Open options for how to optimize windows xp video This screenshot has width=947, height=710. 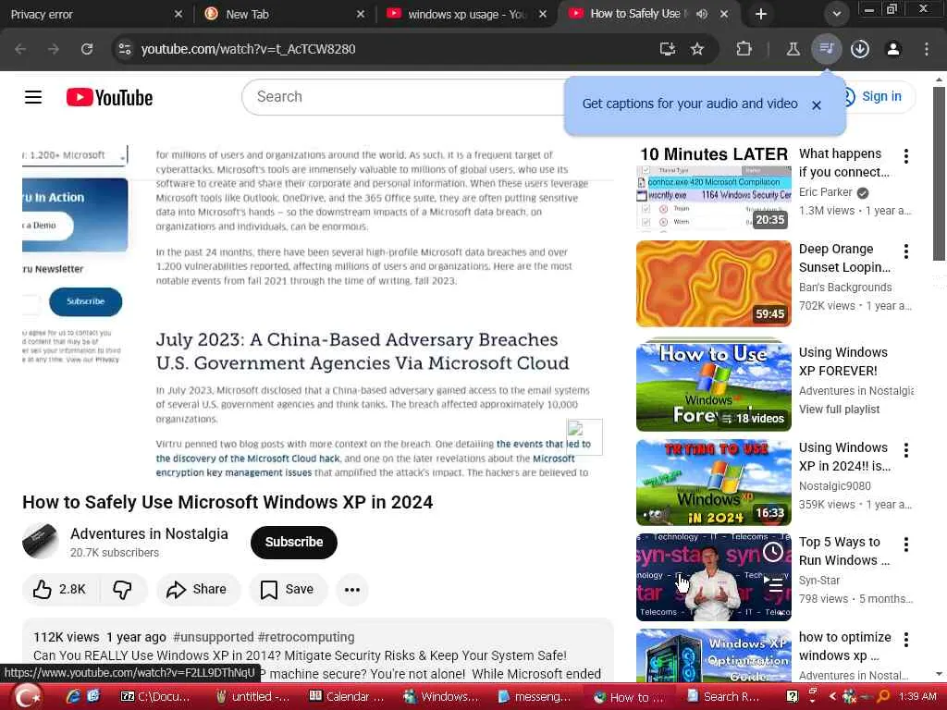click(906, 640)
